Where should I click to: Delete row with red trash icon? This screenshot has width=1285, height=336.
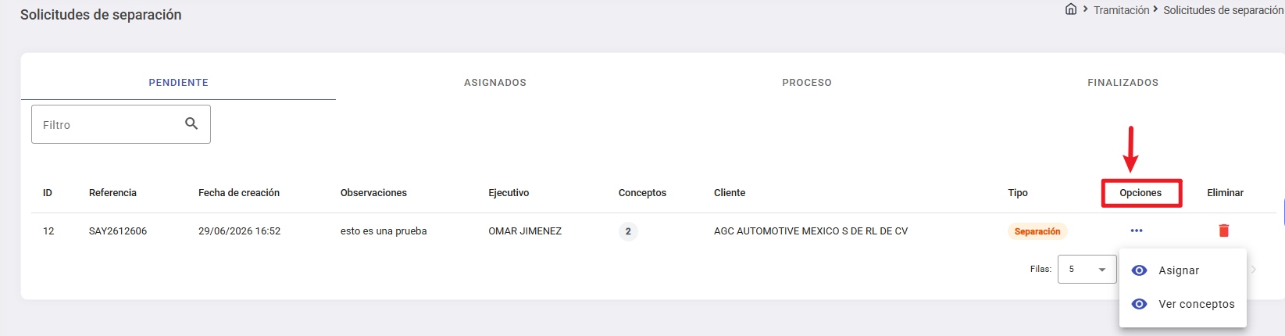click(x=1224, y=231)
